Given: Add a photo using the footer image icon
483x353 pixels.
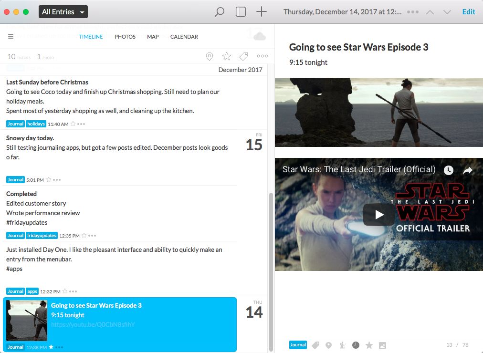Looking at the screenshot, I should tap(382, 345).
